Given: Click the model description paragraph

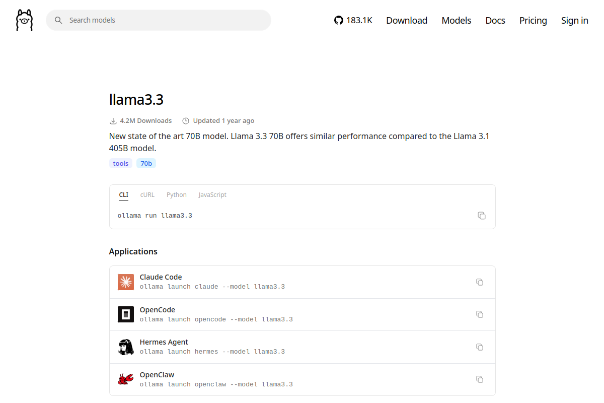Looking at the screenshot, I should pyautogui.click(x=299, y=143).
